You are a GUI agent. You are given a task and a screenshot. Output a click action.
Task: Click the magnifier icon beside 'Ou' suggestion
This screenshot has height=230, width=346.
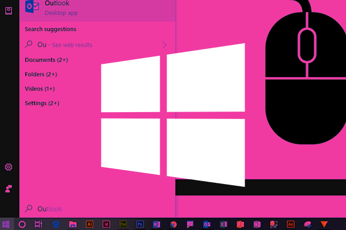tap(29, 44)
